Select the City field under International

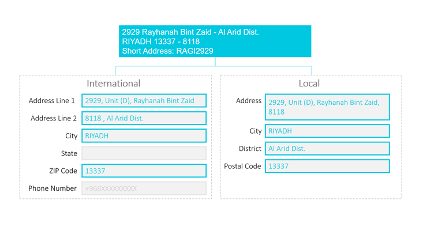[144, 136]
